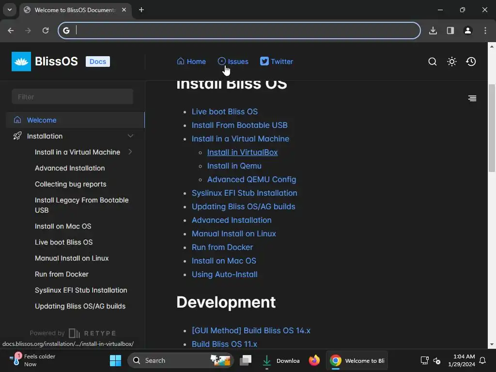Open sidebar Syslinux EFI Stub Installation
Screen dimensions: 496x372
[81, 290]
